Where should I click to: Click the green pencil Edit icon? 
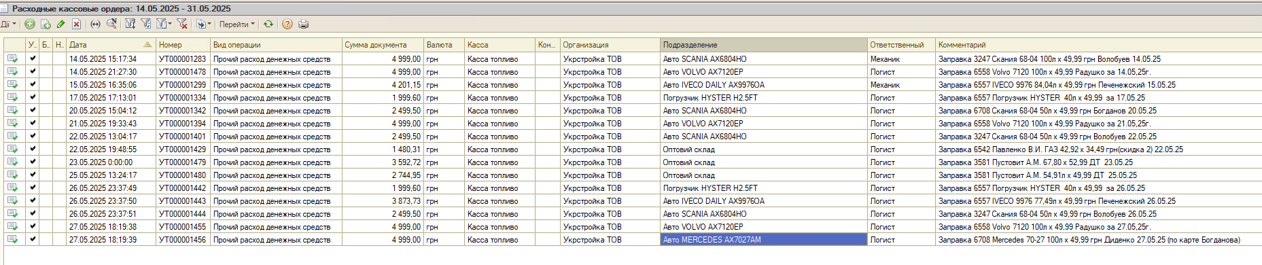click(x=61, y=24)
